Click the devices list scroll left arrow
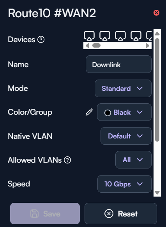Viewport: 166px width, 227px height. click(87, 46)
